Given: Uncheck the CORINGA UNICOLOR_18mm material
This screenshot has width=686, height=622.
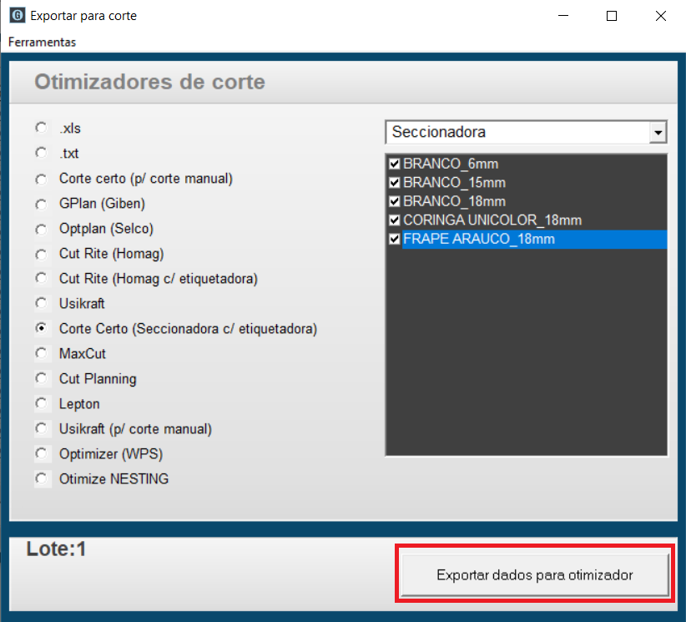Looking at the screenshot, I should 394,220.
